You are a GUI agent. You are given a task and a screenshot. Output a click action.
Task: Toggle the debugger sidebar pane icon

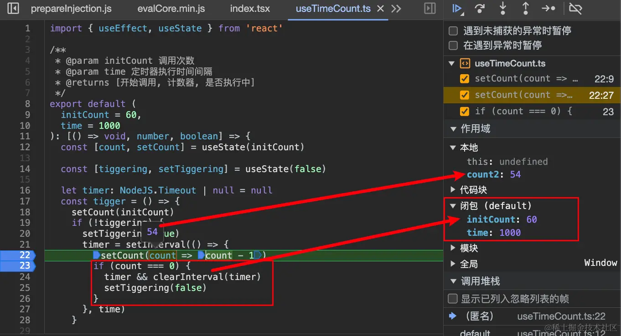(x=430, y=8)
